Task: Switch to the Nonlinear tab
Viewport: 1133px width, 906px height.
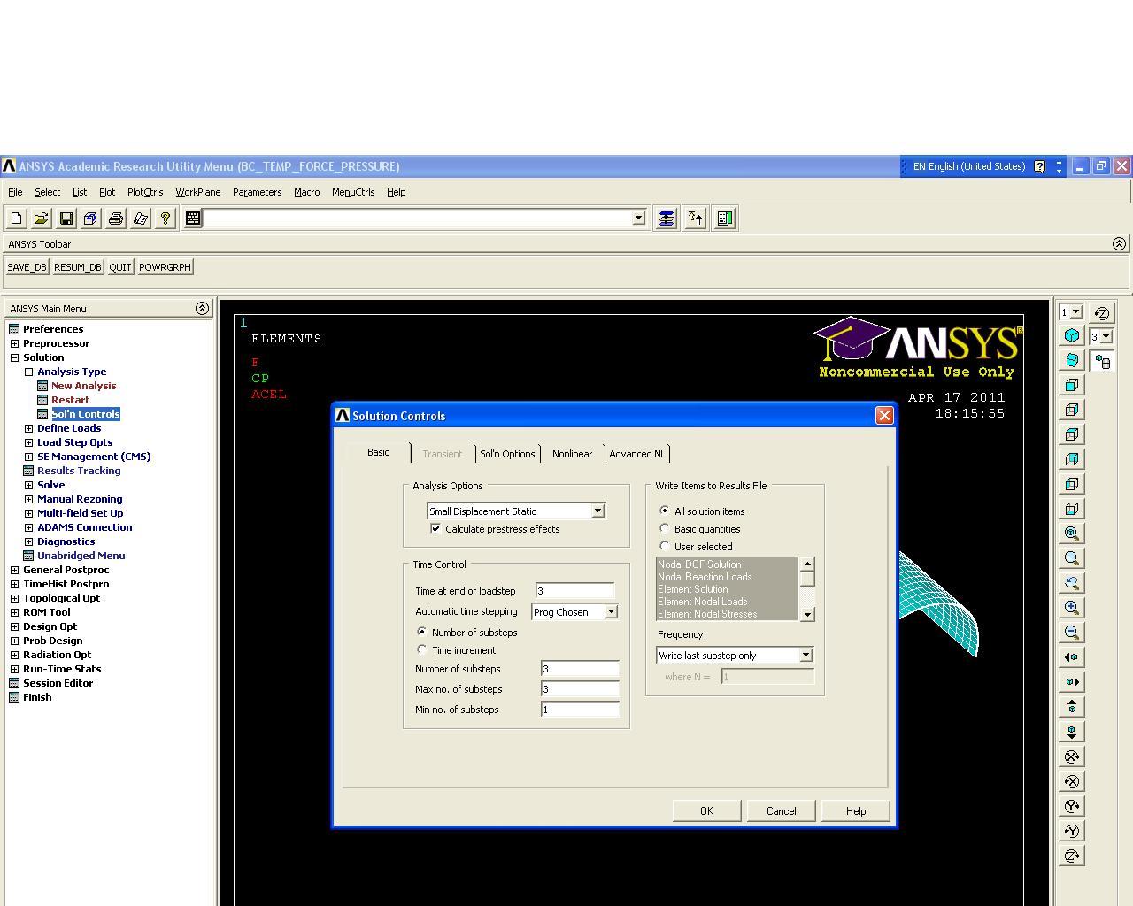Action: coord(572,454)
